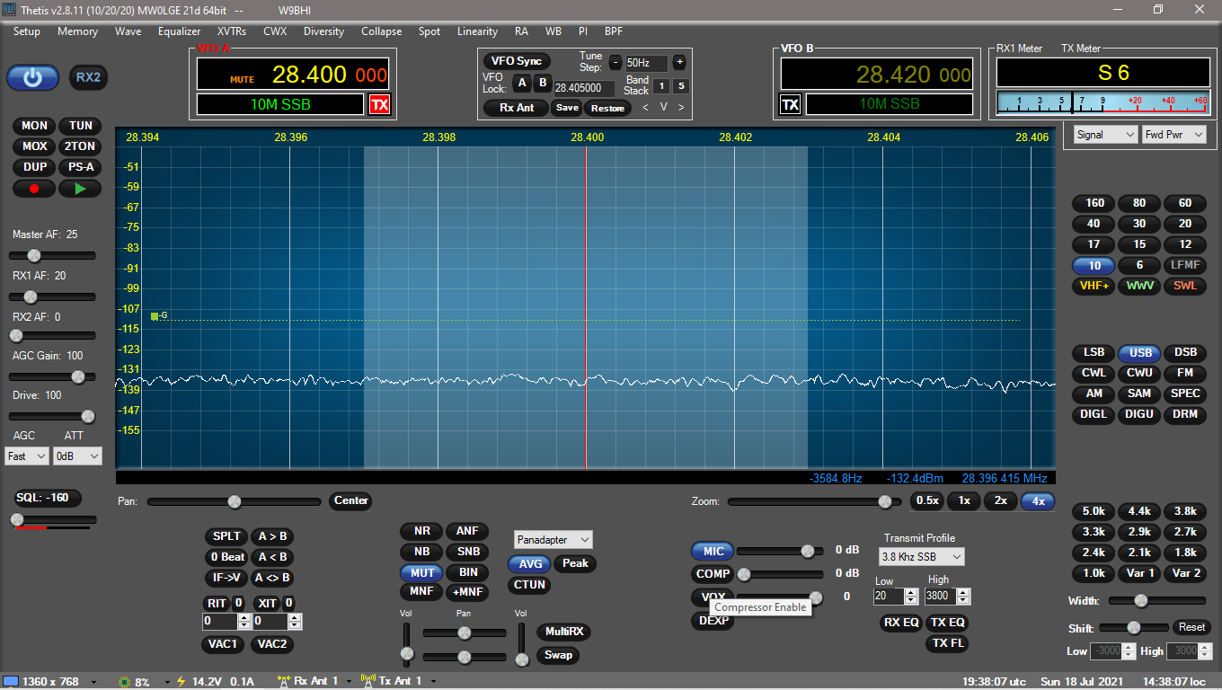The image size is (1222, 690).
Task: Click the screen resolution icon in status bar
Action: (9, 681)
